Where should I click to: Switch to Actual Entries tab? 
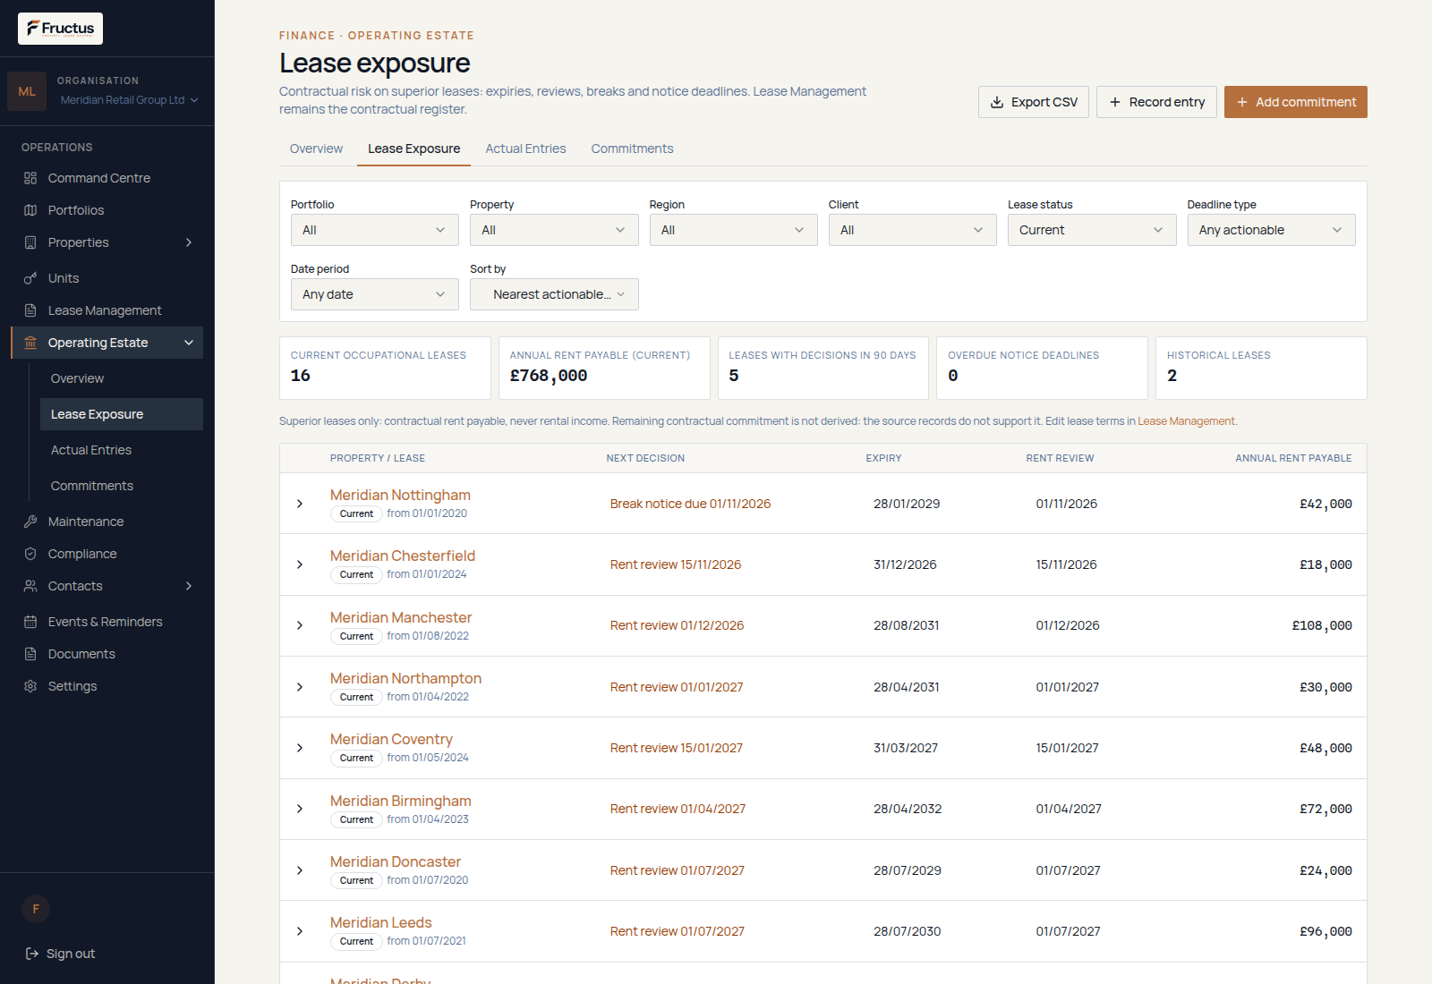point(525,148)
